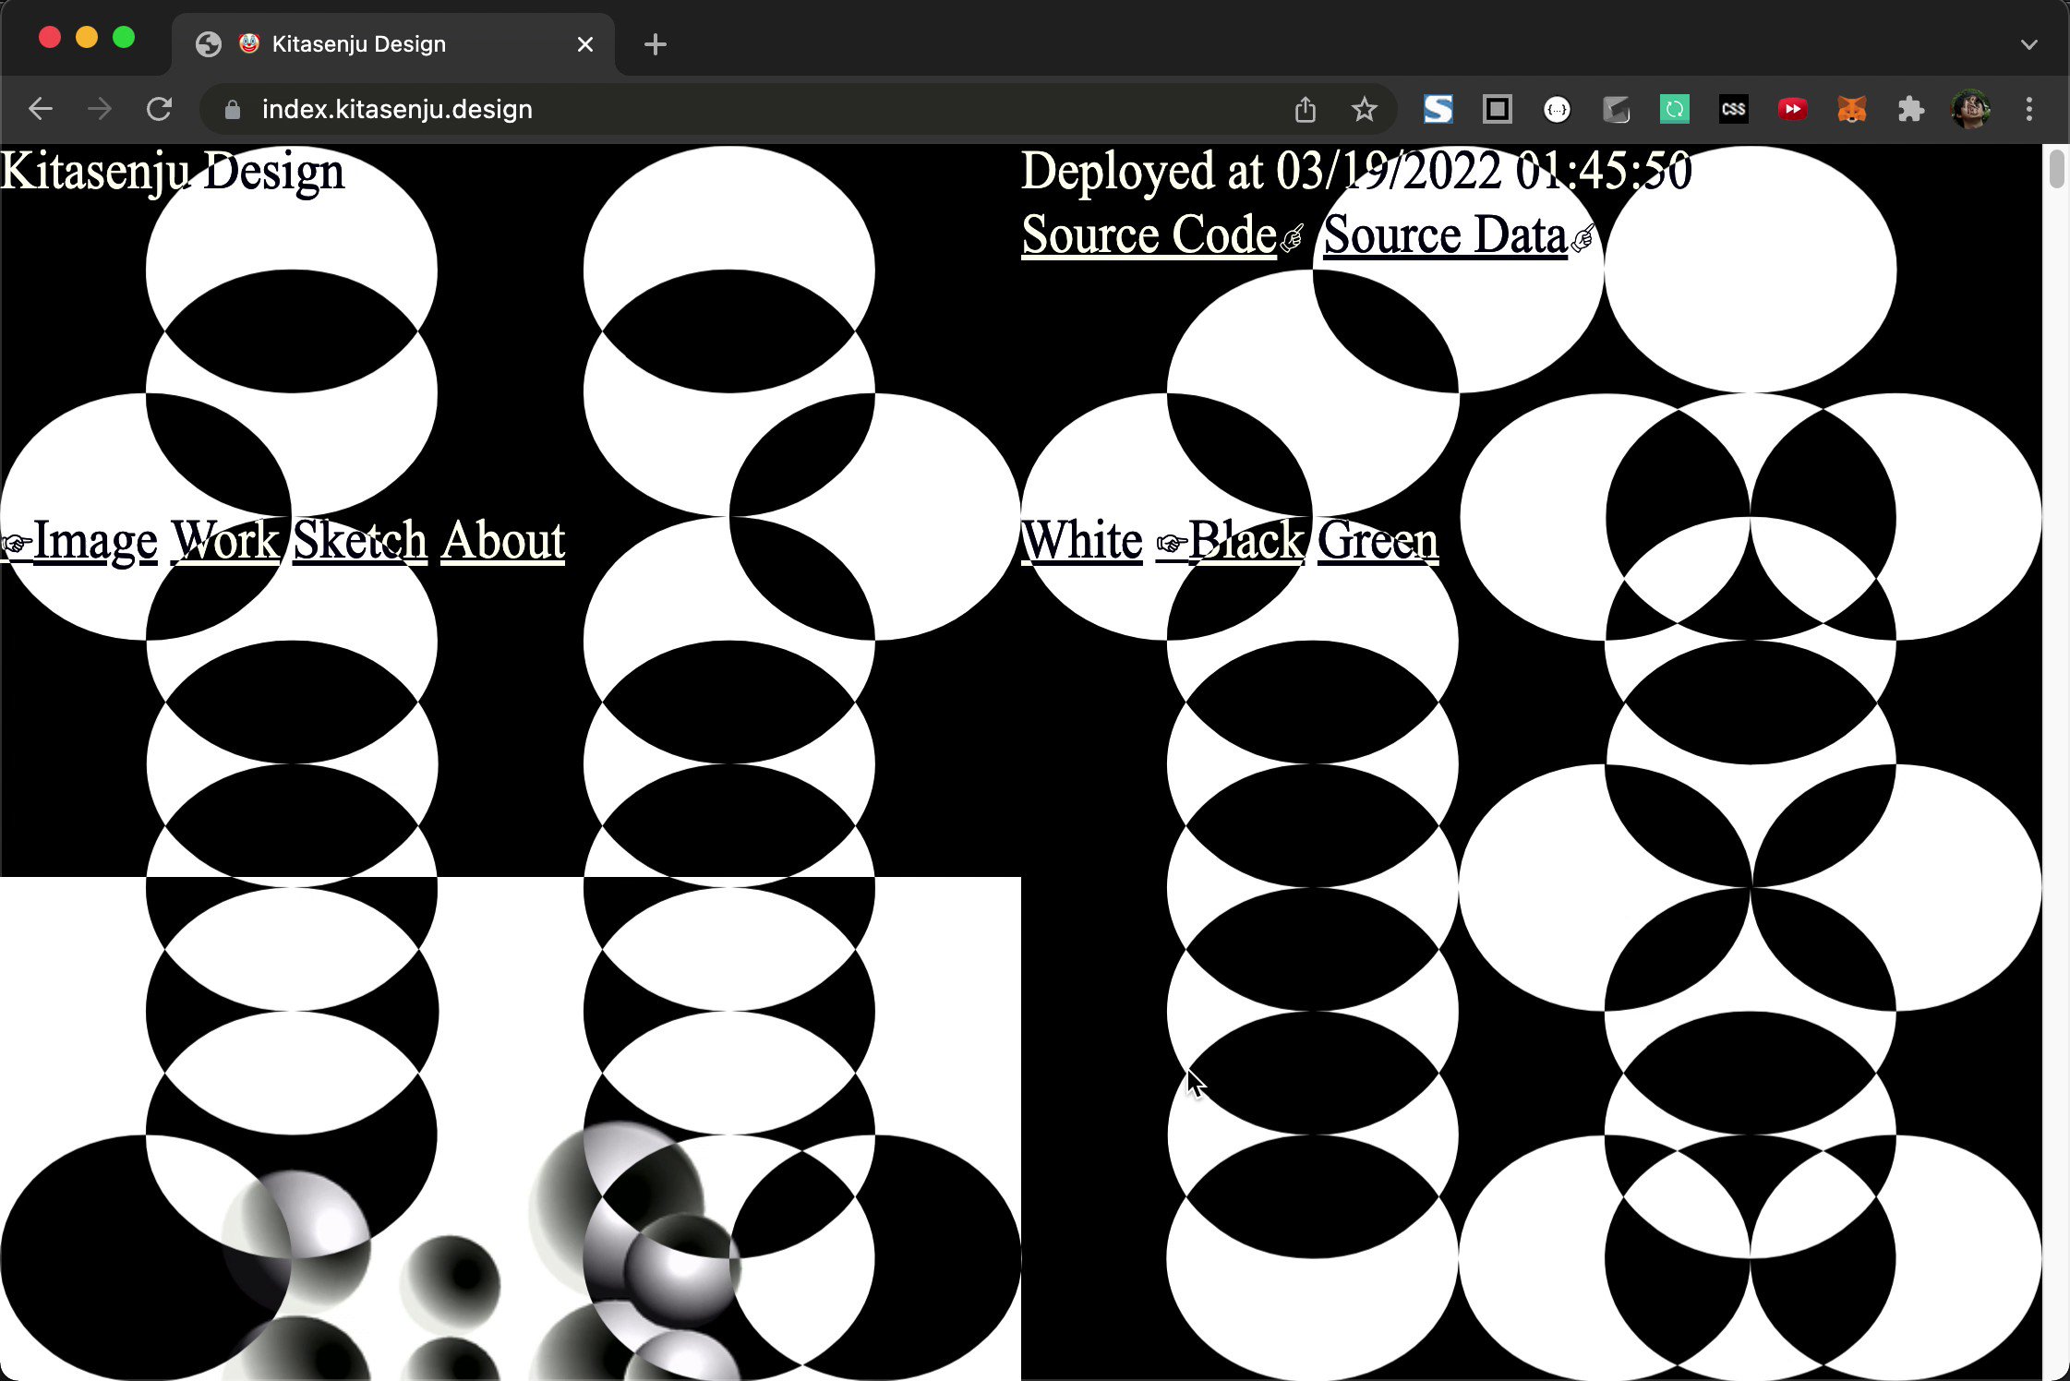The width and height of the screenshot is (2070, 1381).
Task: Click the curly-braces extension icon
Action: 1557,110
